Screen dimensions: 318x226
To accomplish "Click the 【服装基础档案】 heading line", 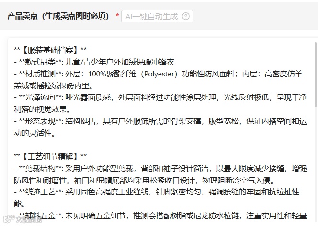I will point(50,50).
